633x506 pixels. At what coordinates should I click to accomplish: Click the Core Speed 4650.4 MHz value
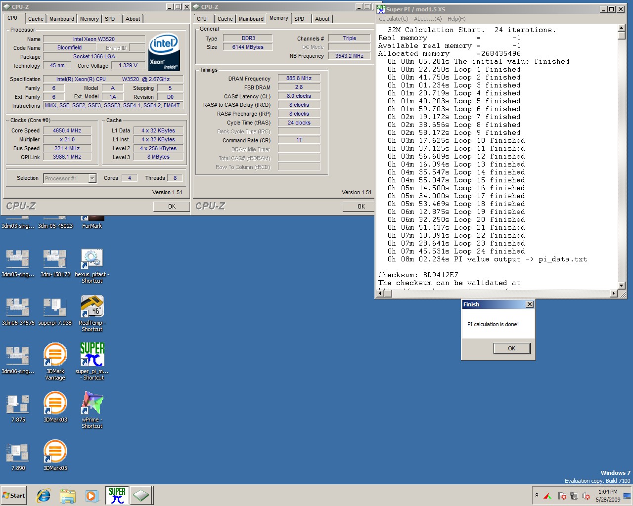pos(67,130)
